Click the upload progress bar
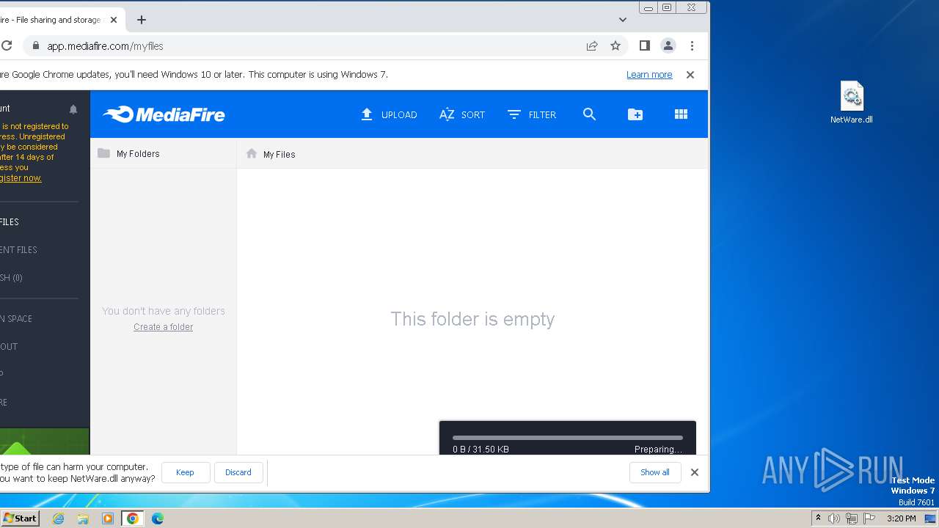This screenshot has height=528, width=939. [567, 438]
